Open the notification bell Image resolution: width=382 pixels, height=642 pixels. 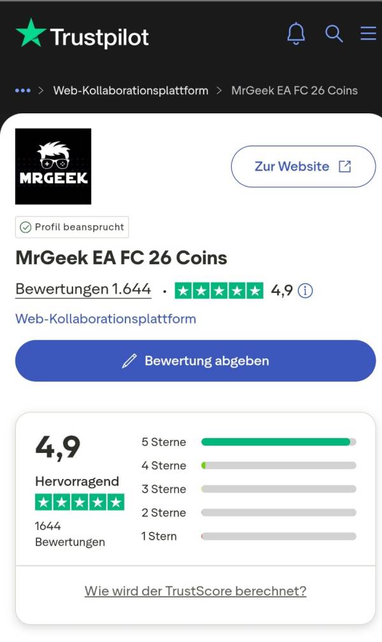click(295, 34)
